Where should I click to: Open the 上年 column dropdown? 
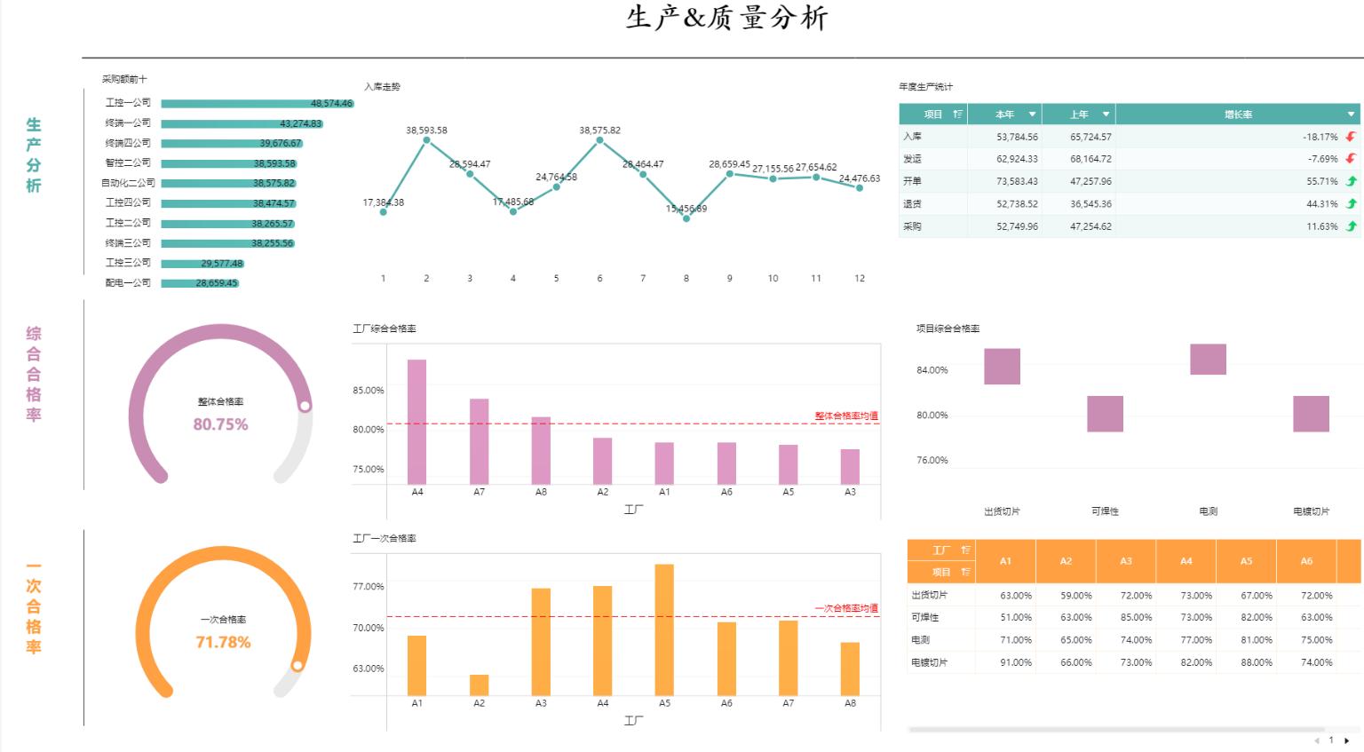(1105, 115)
